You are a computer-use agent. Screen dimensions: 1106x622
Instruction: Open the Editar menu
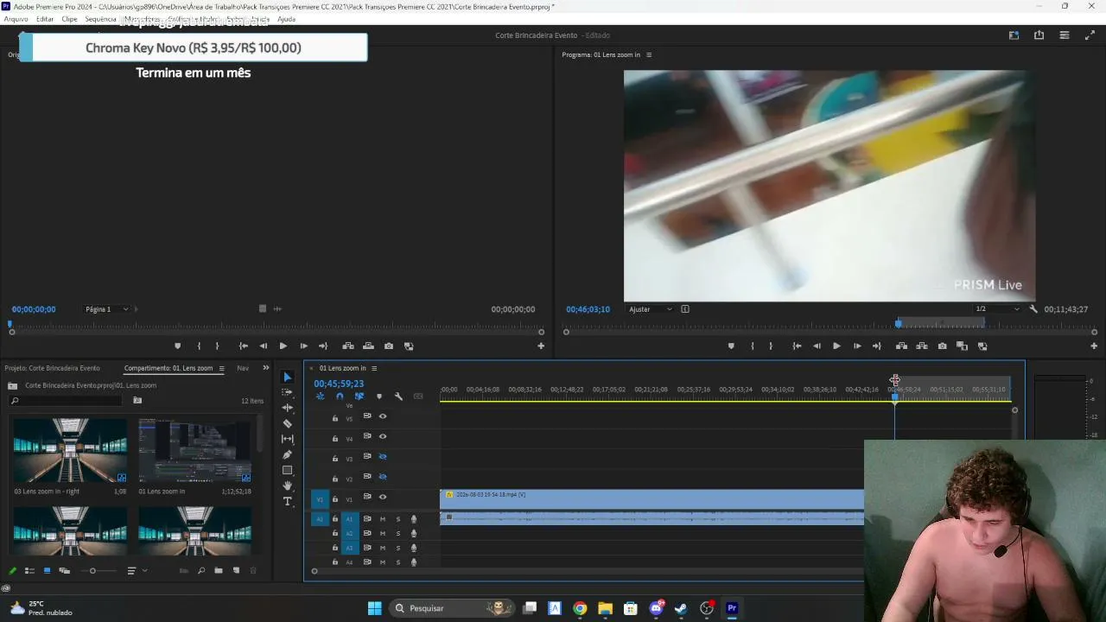click(x=45, y=19)
